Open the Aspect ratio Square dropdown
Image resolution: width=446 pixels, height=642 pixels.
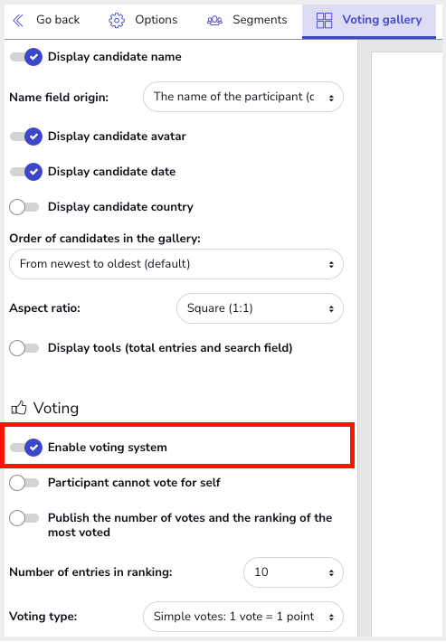pos(260,308)
